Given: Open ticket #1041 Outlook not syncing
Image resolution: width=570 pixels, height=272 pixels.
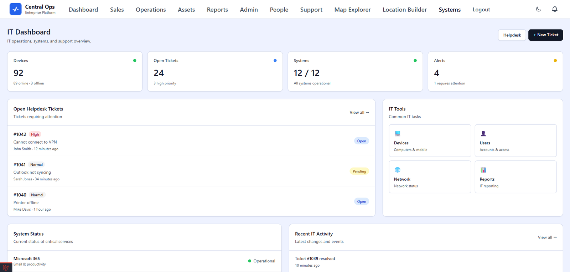Looking at the screenshot, I should [x=191, y=171].
